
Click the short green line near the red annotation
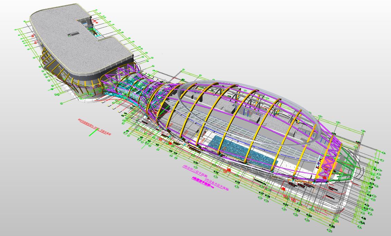(94, 132)
